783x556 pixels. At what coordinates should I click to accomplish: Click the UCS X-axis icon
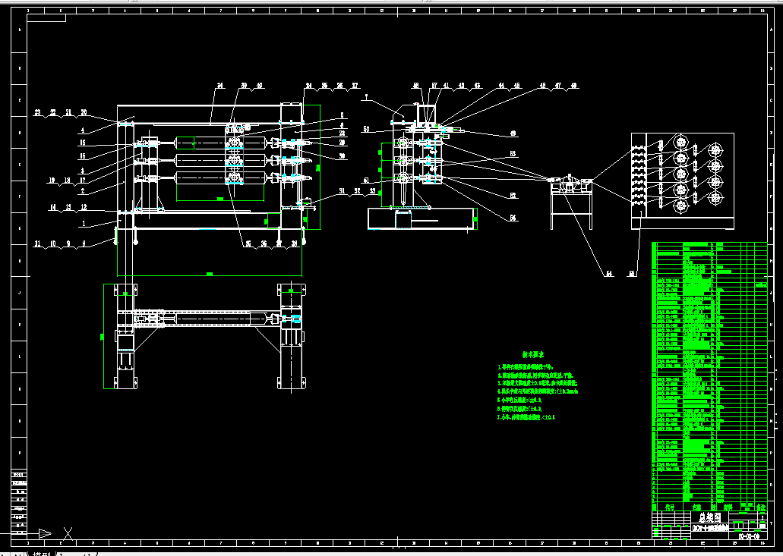point(68,533)
